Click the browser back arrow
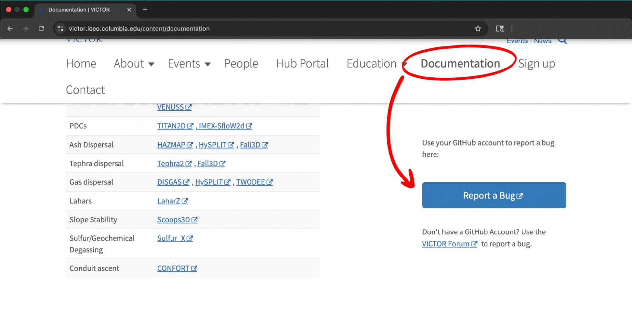This screenshot has height=326, width=632. [x=10, y=29]
